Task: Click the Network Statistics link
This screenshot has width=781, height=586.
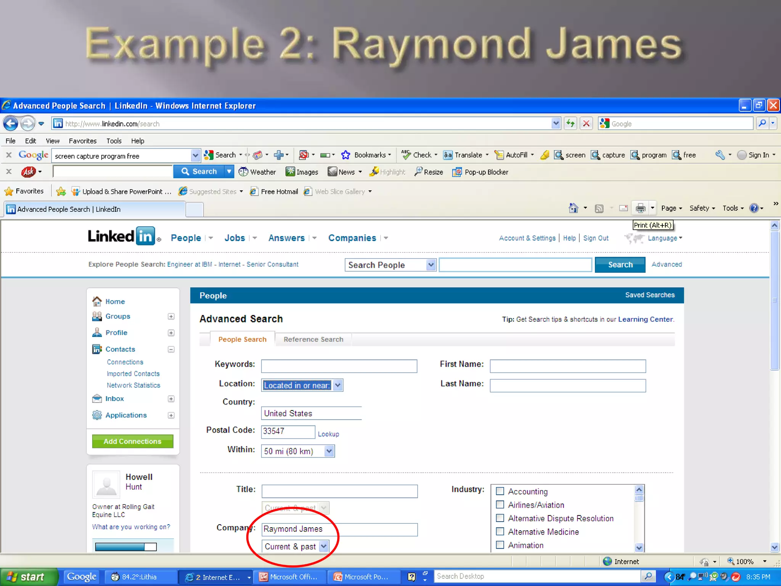Action: [133, 385]
